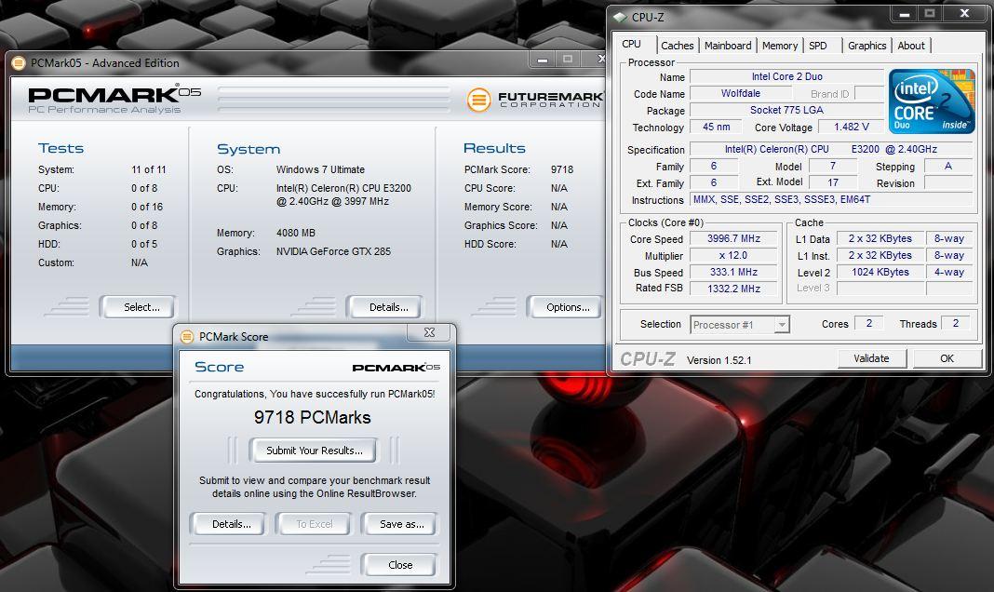Open the About tab in CPU-Z
This screenshot has height=592, width=994.
[911, 46]
